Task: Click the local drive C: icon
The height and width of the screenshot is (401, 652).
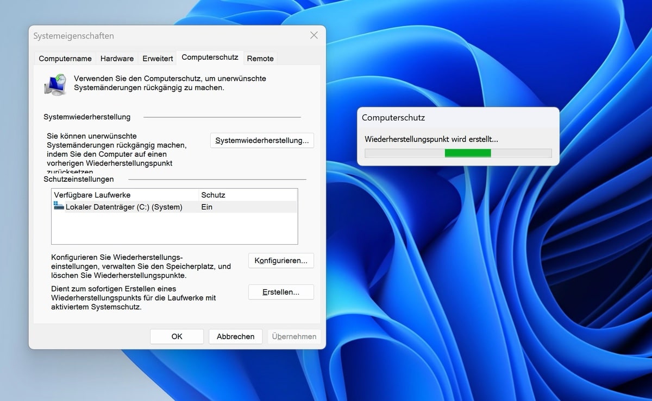Action: click(59, 206)
